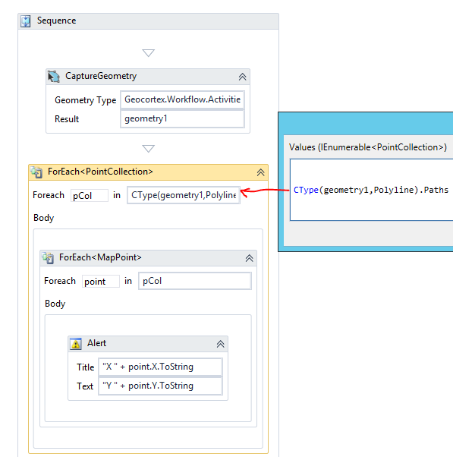Select the Alert header title
Screen dimensions: 453x457
(96, 343)
